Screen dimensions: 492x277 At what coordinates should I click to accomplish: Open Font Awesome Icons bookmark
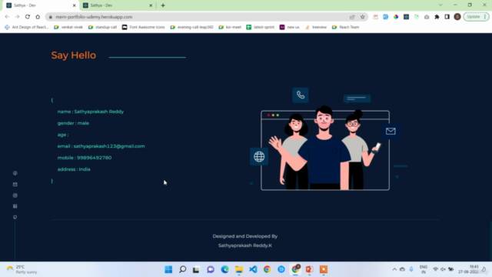(x=144, y=28)
